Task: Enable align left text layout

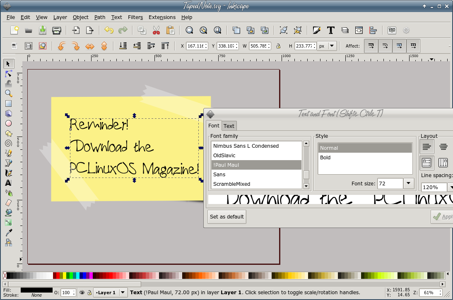Action: point(427,146)
